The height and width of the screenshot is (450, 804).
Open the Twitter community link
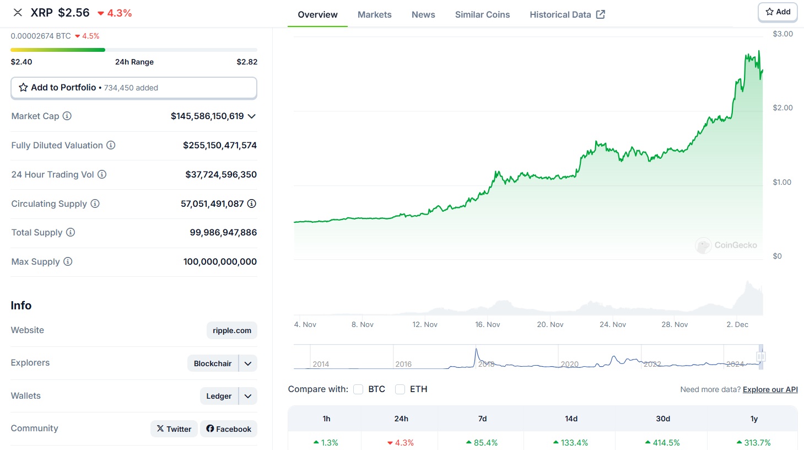(x=174, y=428)
